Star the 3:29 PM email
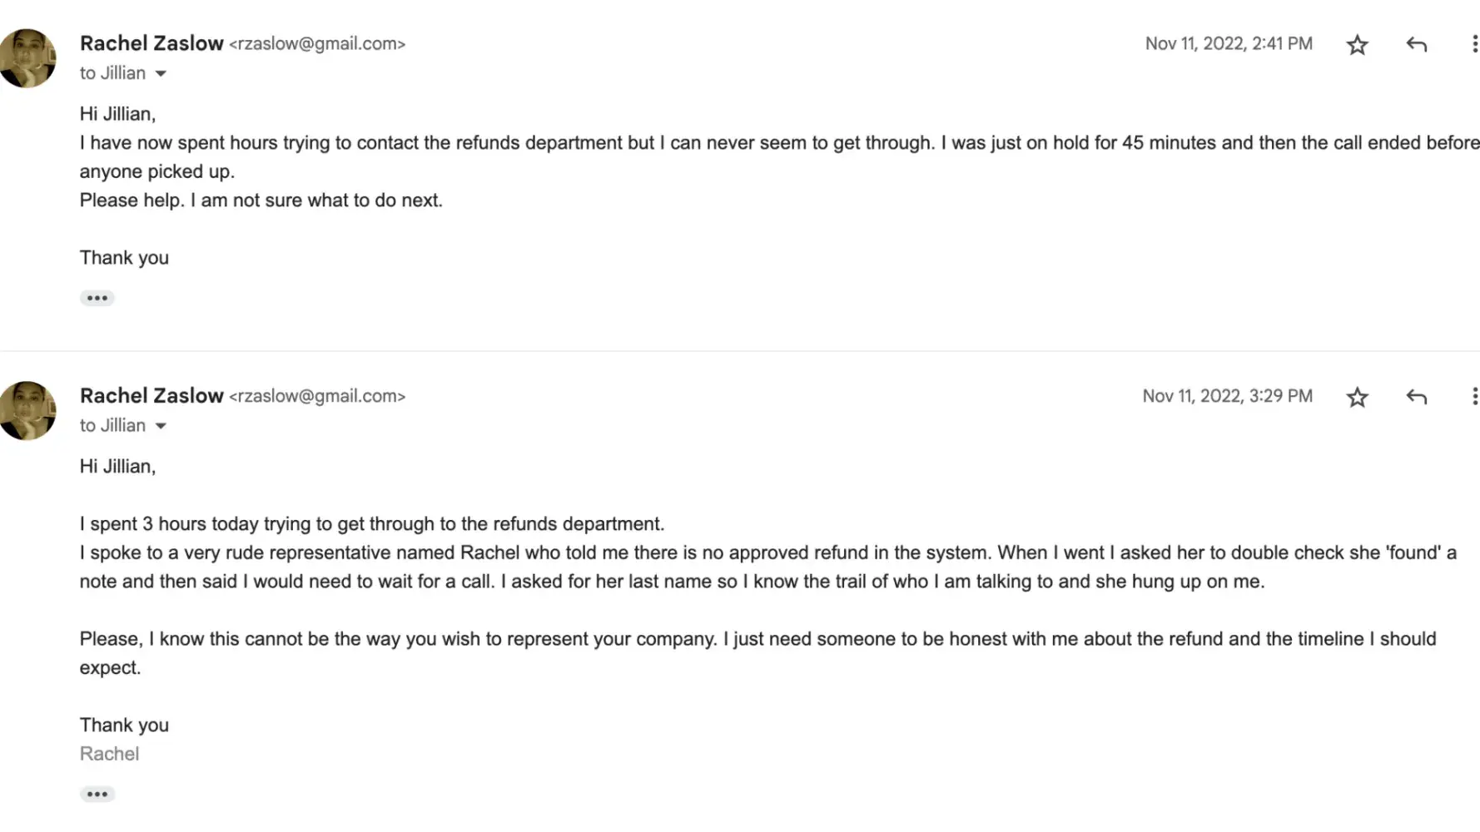The height and width of the screenshot is (832, 1480). (1357, 398)
